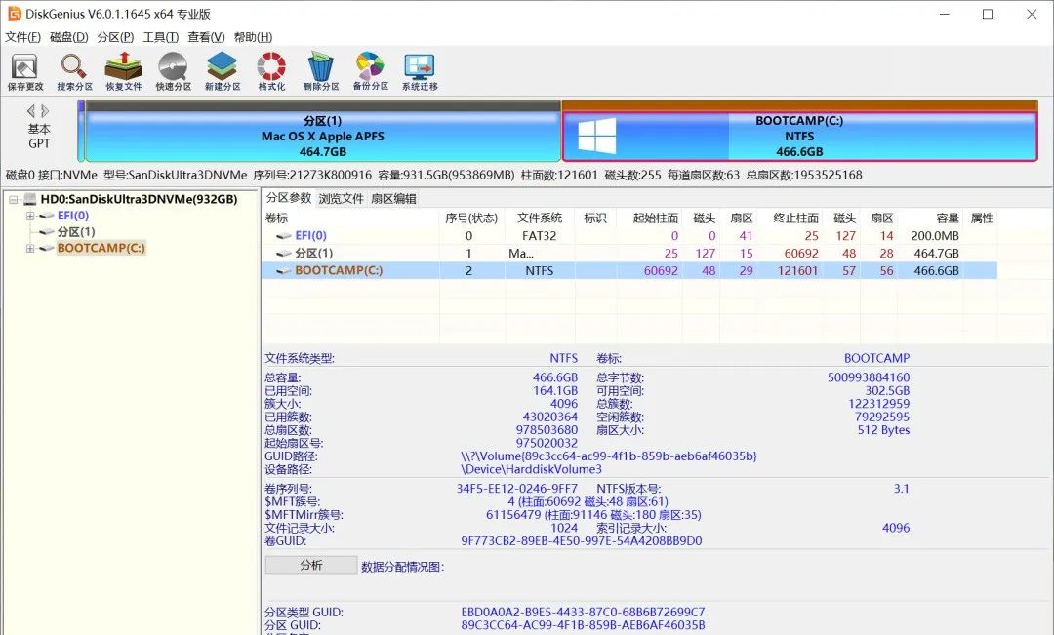Image resolution: width=1054 pixels, height=635 pixels.
Task: Click the volume serial 34F5-EE12-0246-9FF7
Action: pyautogui.click(x=517, y=489)
